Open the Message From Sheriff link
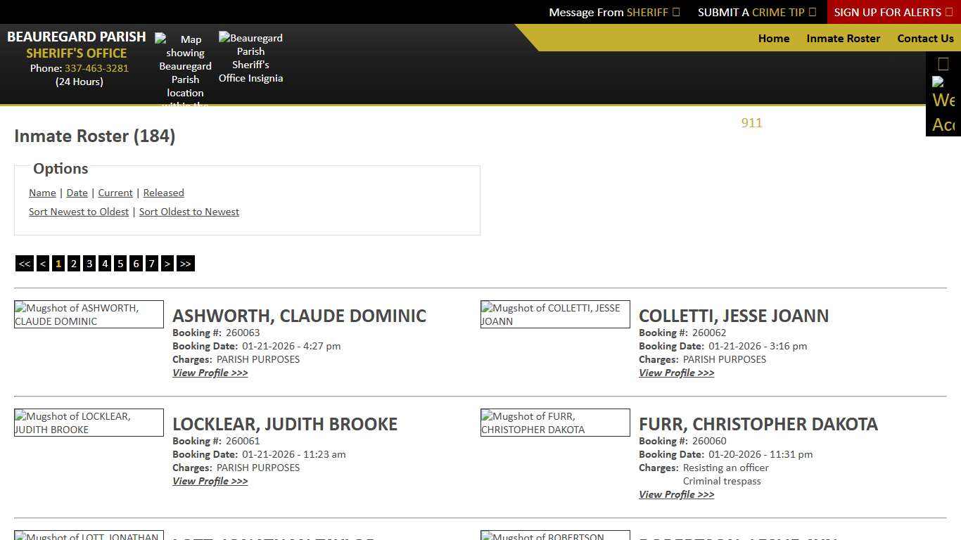This screenshot has width=961, height=540. click(x=613, y=12)
